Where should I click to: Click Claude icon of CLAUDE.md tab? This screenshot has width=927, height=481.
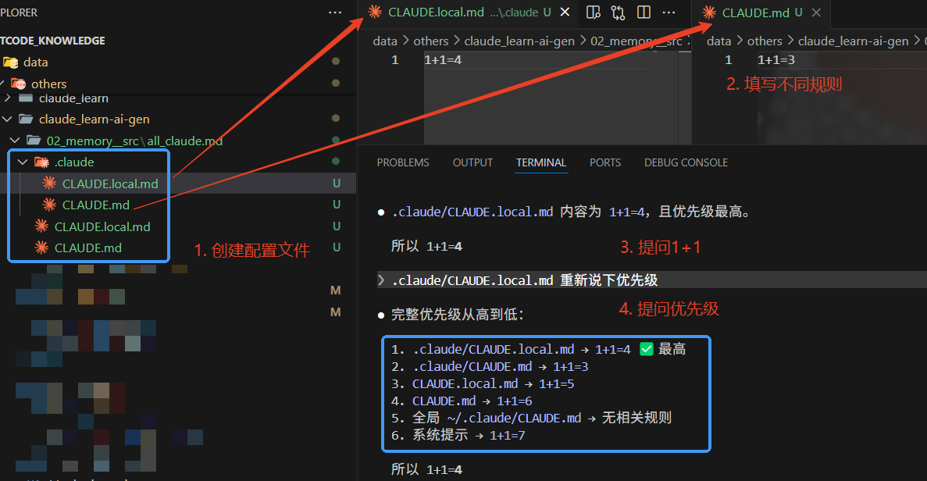pyautogui.click(x=709, y=12)
